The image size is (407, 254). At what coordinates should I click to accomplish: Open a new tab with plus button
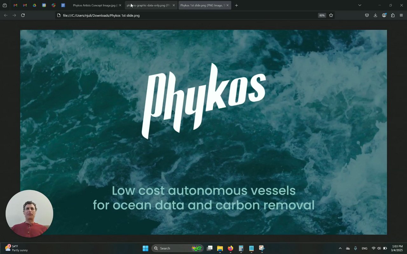click(236, 5)
